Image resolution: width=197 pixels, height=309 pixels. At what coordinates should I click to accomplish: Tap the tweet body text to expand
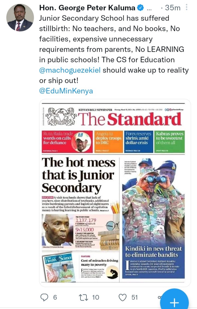coord(114,49)
